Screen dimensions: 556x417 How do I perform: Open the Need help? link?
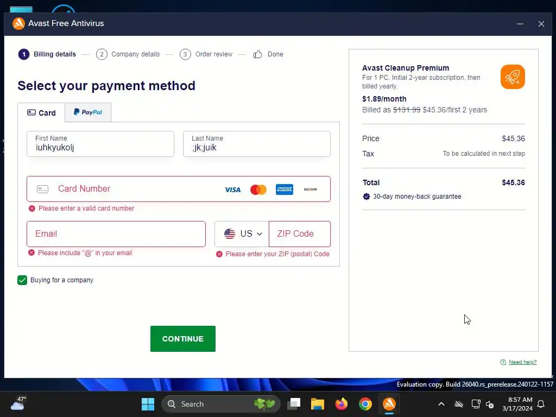[523, 362]
